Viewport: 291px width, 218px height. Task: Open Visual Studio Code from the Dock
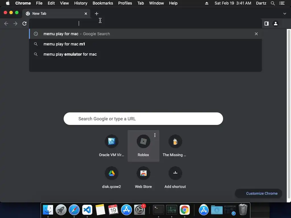tap(87, 210)
